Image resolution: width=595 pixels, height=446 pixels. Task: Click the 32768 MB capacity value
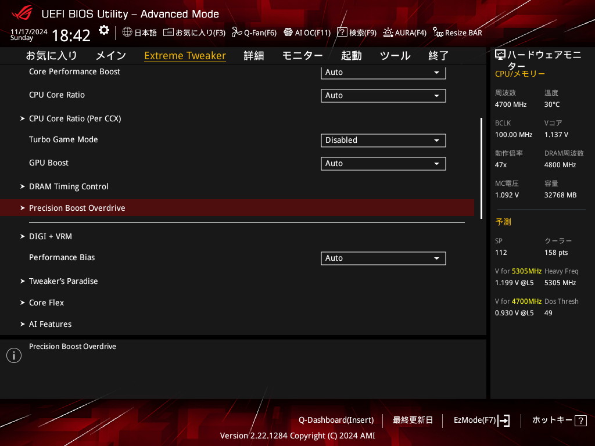coord(561,195)
